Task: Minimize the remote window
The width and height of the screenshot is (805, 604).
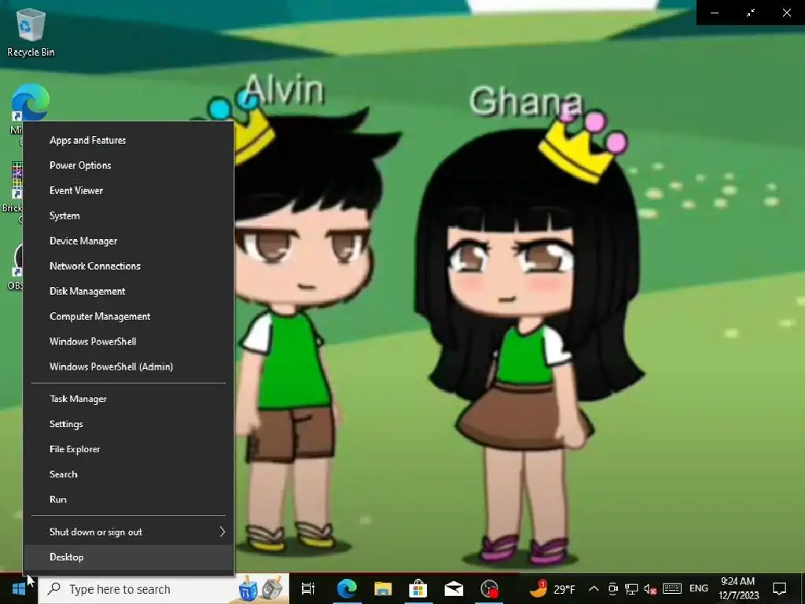Action: point(714,13)
